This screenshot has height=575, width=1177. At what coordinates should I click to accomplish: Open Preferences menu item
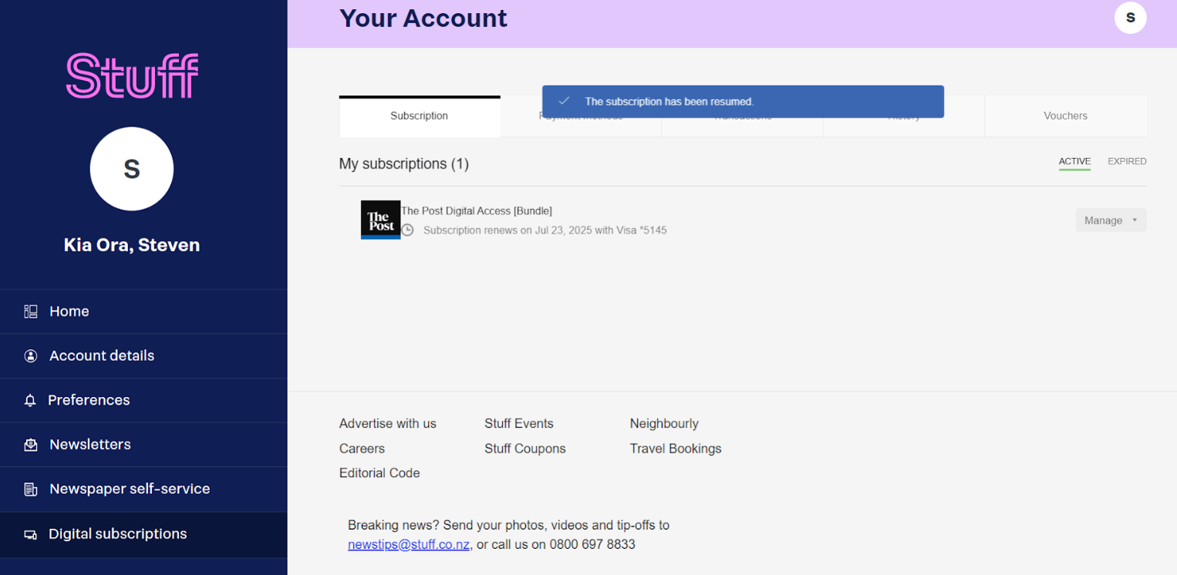[143, 400]
